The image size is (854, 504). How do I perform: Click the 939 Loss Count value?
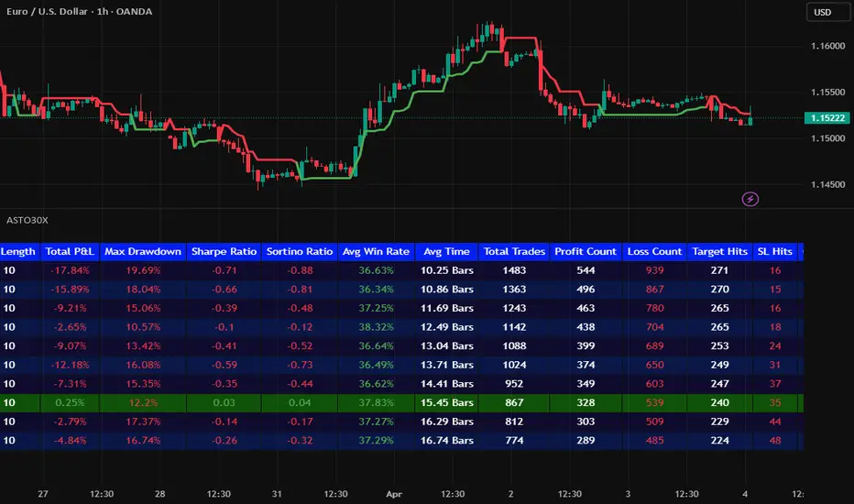(654, 270)
